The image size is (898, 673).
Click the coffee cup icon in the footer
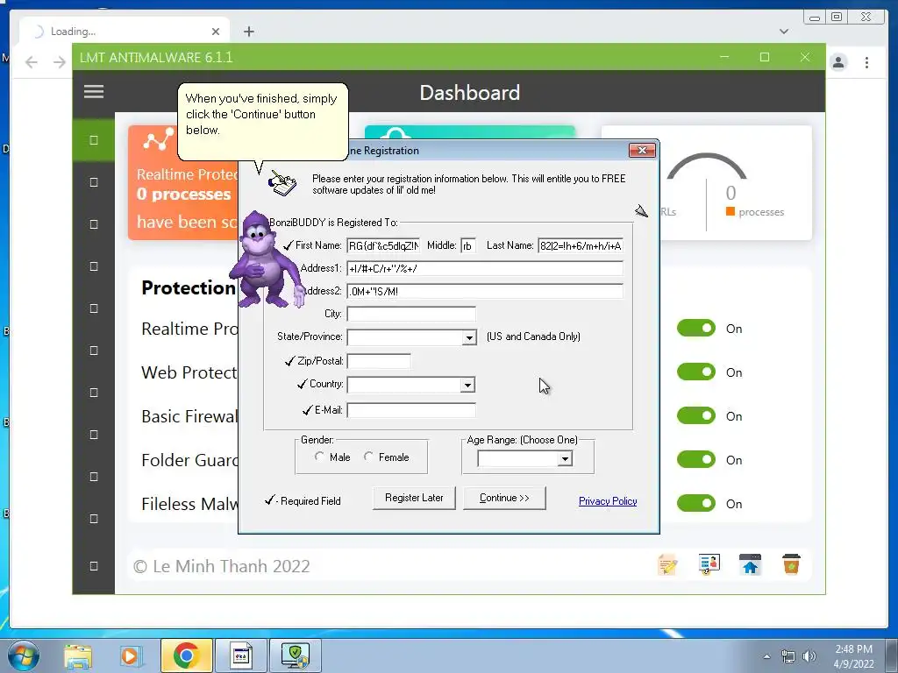click(x=792, y=565)
